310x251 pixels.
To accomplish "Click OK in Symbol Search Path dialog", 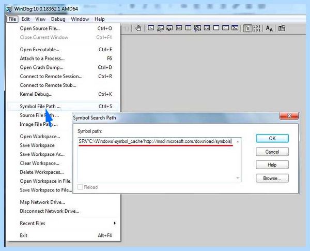I will tap(272, 138).
